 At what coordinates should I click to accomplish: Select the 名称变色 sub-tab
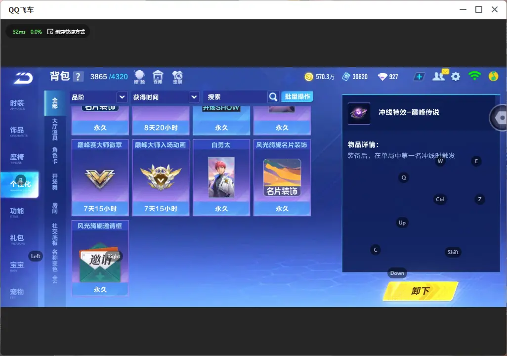click(x=55, y=261)
